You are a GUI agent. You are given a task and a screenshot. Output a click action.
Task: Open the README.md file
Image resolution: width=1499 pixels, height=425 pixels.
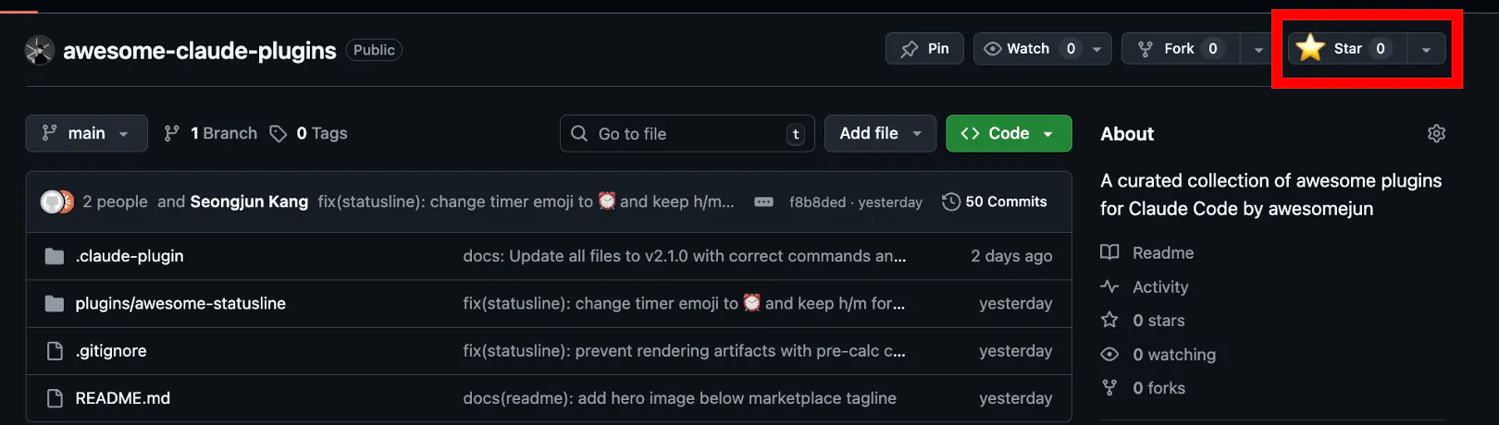coord(123,398)
